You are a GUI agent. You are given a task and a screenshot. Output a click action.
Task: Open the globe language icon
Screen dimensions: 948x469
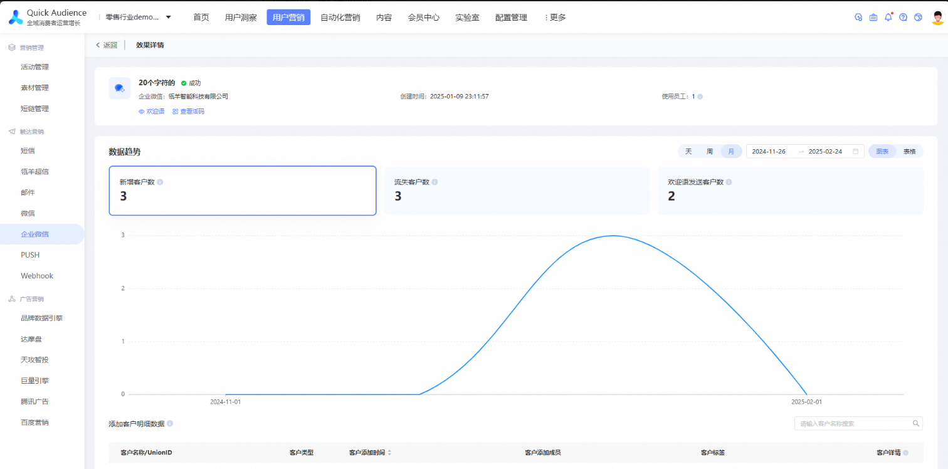click(x=918, y=18)
